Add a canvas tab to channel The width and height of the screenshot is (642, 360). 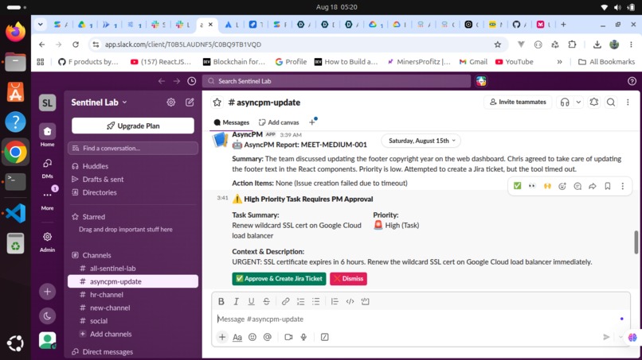[x=279, y=122]
